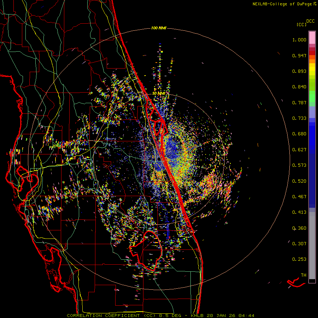Click the 0.947 scale value
Viewport: 318px width, 318px height.
point(299,55)
